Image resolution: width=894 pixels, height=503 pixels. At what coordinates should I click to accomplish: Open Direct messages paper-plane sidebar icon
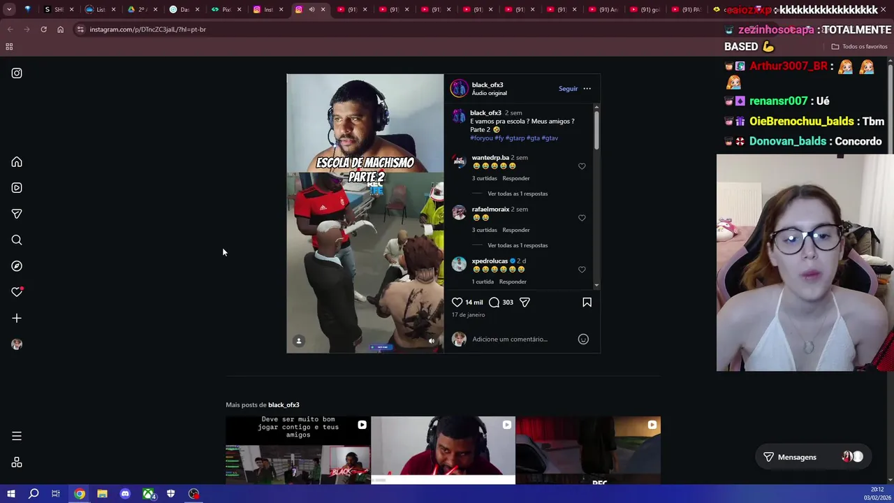[17, 214]
